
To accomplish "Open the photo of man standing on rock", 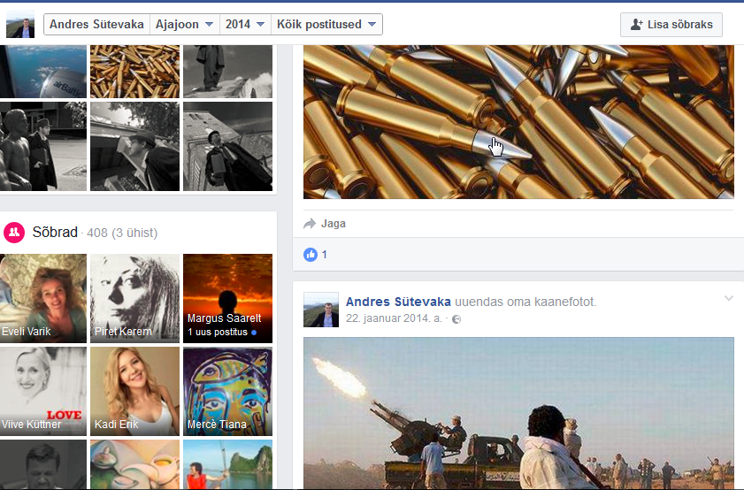I will 227,72.
